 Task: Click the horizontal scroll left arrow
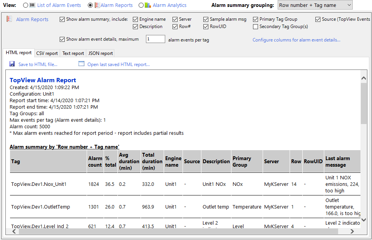click(14, 231)
